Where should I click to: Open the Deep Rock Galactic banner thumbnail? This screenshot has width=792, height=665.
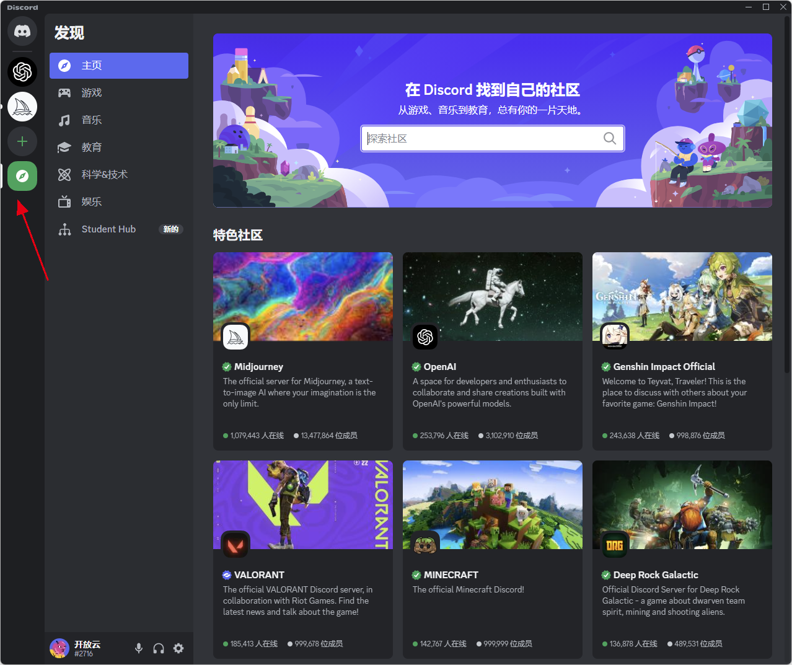682,504
